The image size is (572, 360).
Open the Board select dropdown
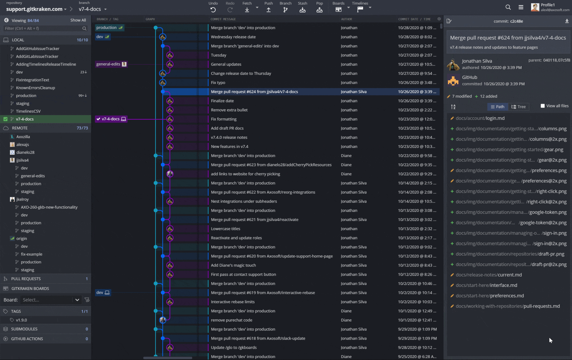[x=51, y=300]
